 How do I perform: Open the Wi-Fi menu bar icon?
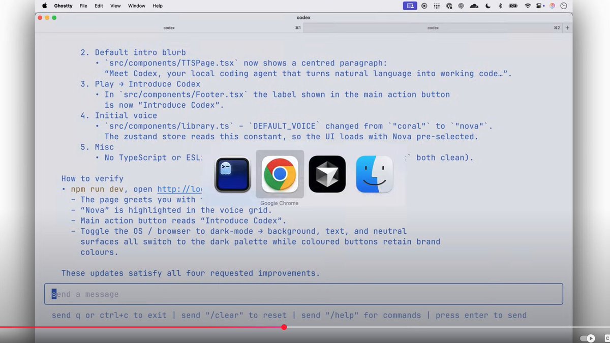pyautogui.click(x=528, y=6)
